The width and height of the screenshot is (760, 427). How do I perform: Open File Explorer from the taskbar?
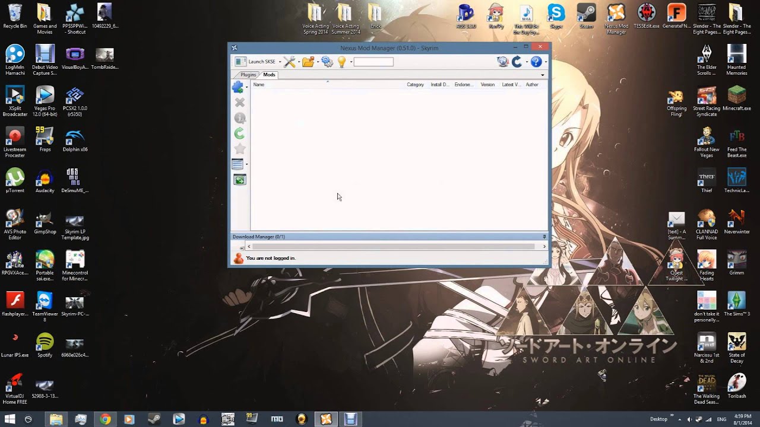pyautogui.click(x=56, y=419)
